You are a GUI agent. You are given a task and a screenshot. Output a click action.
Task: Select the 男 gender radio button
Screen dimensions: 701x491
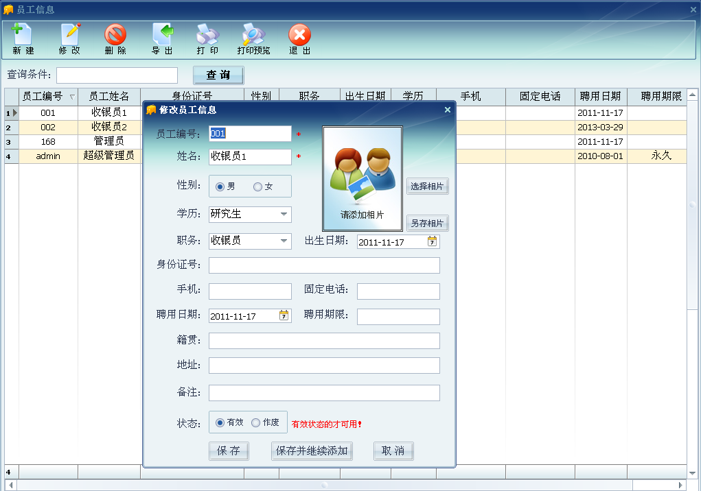[220, 187]
